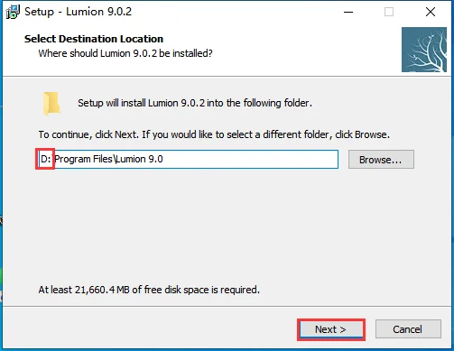Click the installation path input field
The height and width of the screenshot is (351, 454).
(188, 159)
